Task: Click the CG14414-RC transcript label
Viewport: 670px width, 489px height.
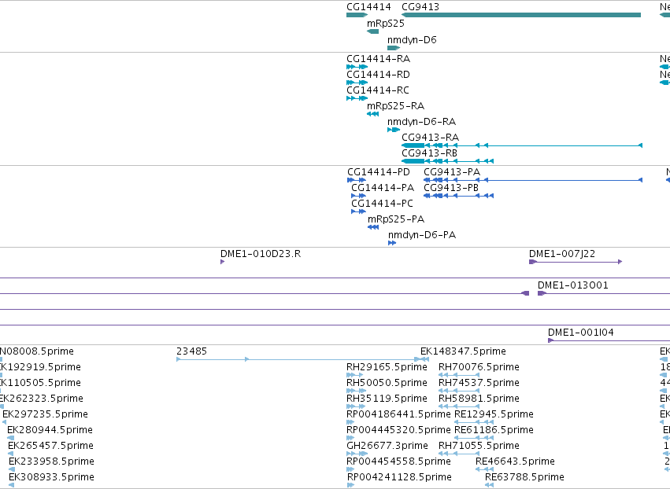Action: coord(378,90)
